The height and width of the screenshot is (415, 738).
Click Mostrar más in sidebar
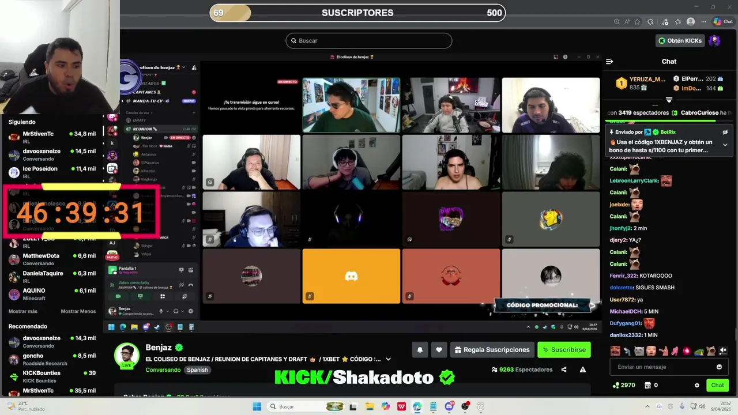23,311
